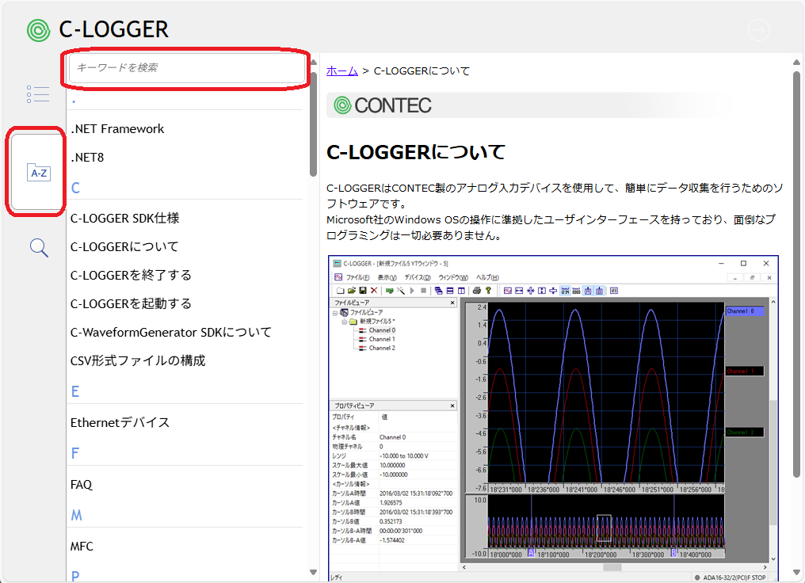Open the .NET Framework index entry

[117, 128]
